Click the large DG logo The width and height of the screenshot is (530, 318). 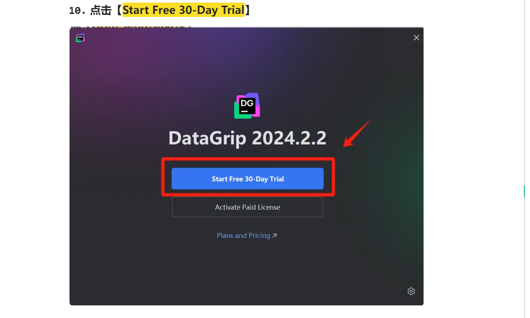click(x=247, y=106)
